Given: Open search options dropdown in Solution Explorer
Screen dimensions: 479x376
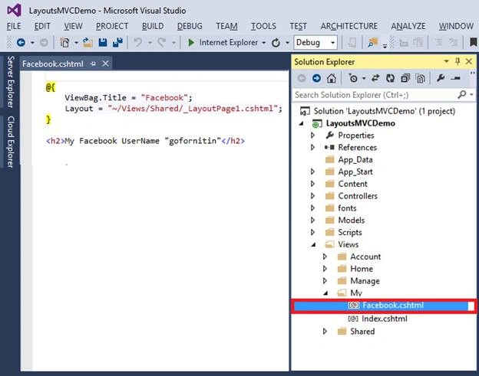Looking at the screenshot, I should point(471,95).
